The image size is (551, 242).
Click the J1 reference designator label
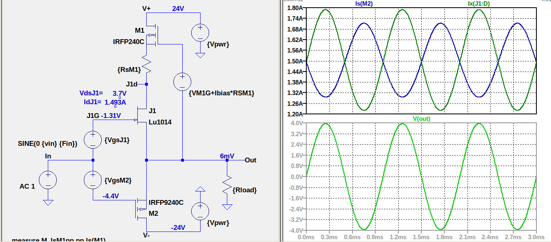(x=152, y=111)
